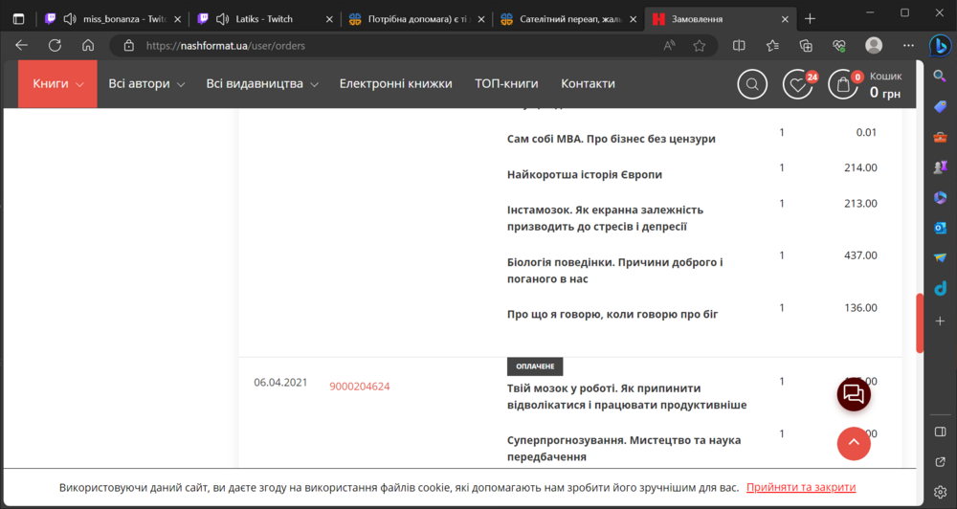Open the live chat bubble button
Viewport: 957px width, 509px height.
click(x=854, y=394)
